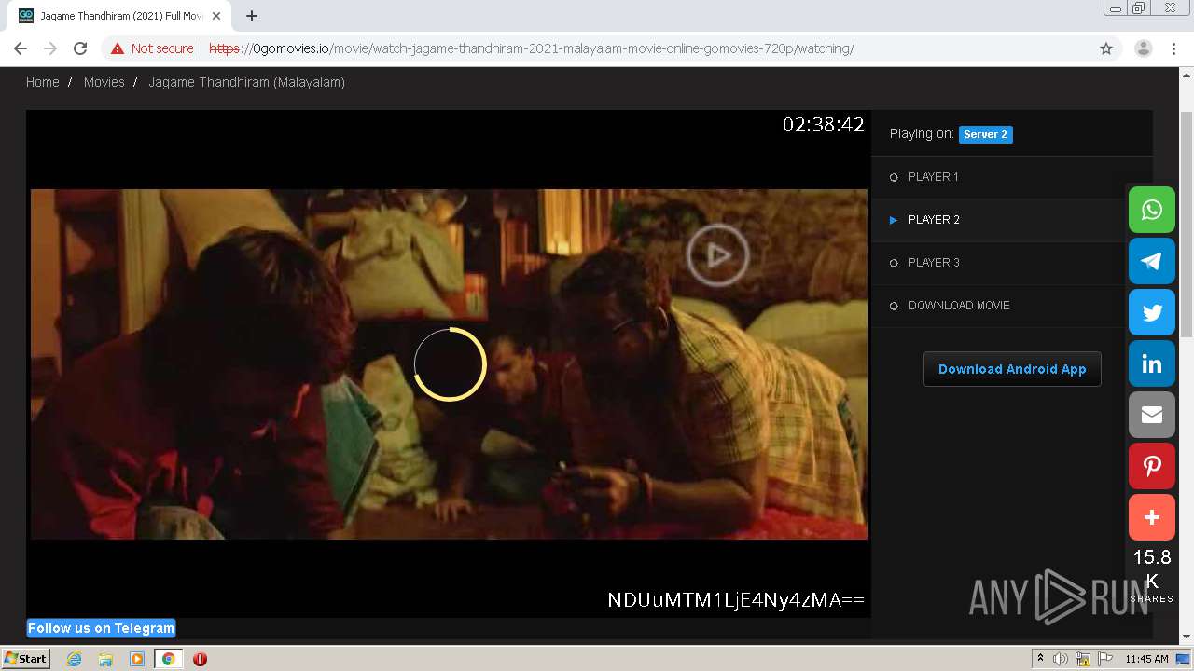Click the network tray icon
Screen dimensions: 1194x671
pyautogui.click(x=1083, y=659)
